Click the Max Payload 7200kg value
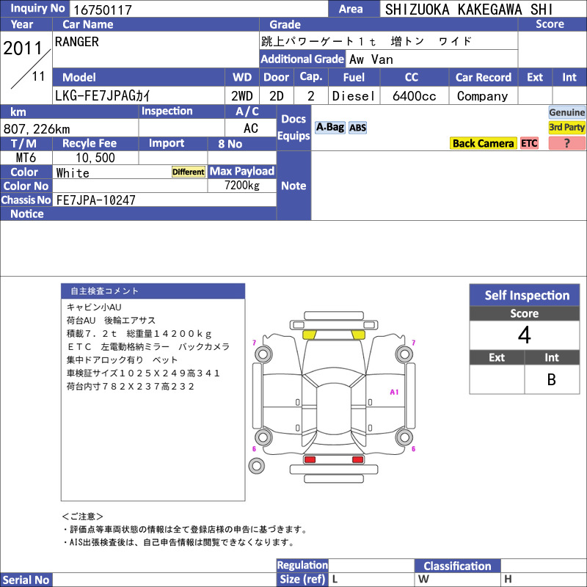This screenshot has height=587, width=587. pyautogui.click(x=242, y=186)
